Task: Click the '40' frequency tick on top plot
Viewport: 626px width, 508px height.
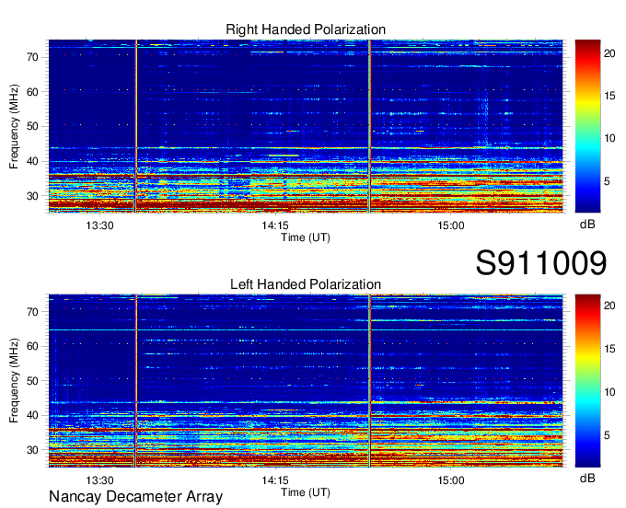Action: coord(33,162)
